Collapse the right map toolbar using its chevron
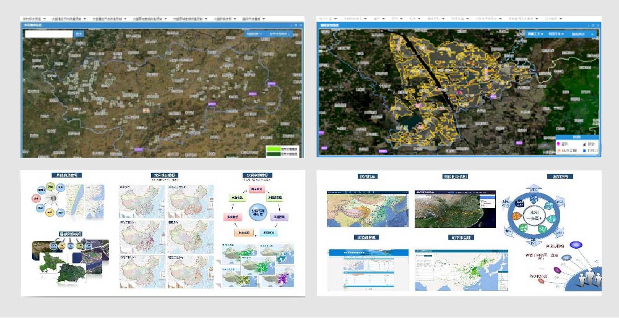Image resolution: width=619 pixels, height=318 pixels. pyautogui.click(x=592, y=33)
